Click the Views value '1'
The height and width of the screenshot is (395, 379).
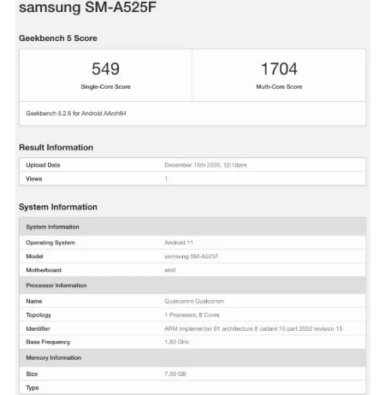tap(166, 179)
